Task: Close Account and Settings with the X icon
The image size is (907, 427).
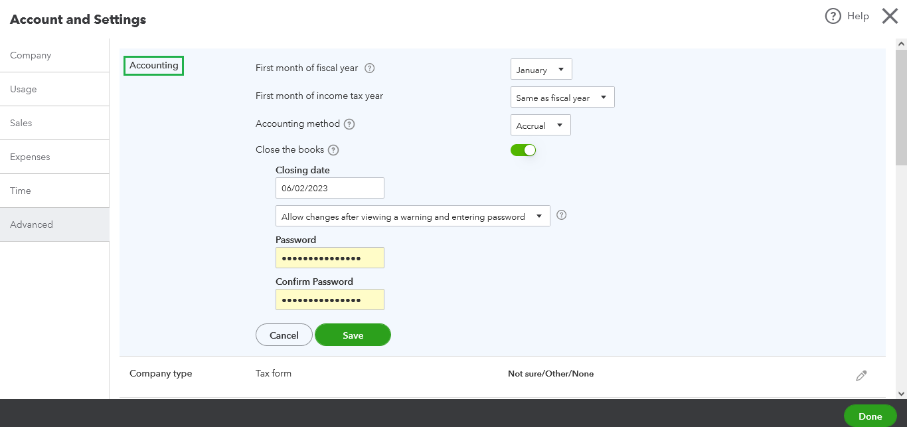Action: coord(890,16)
